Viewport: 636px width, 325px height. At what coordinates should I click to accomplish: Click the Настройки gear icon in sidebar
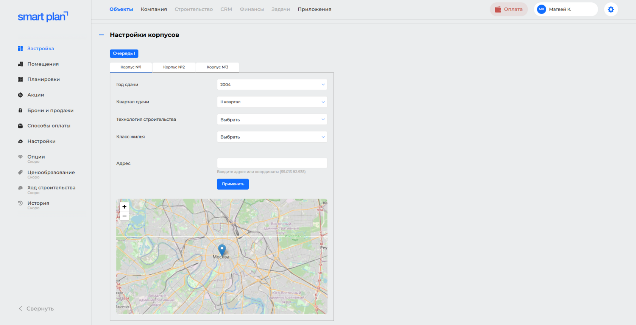coord(20,142)
